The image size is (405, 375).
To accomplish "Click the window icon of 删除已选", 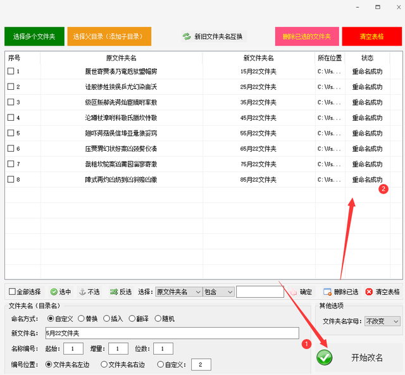I will [327, 292].
